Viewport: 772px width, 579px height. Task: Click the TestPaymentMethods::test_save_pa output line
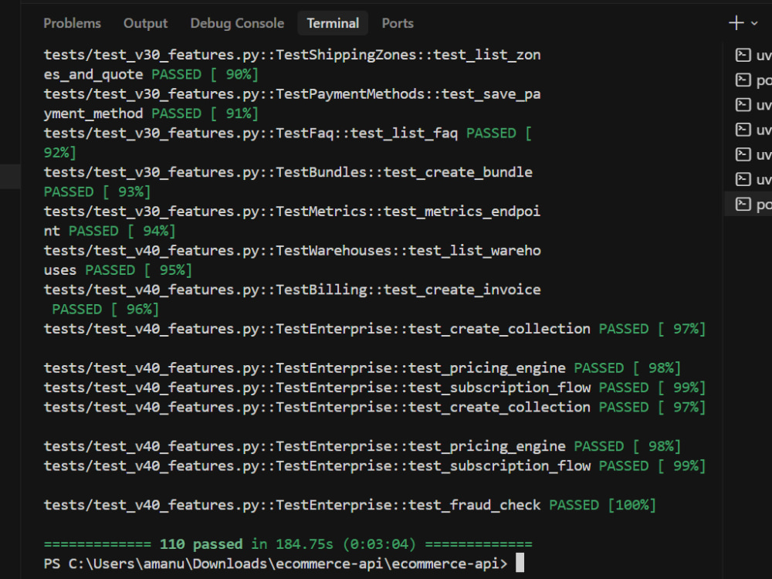pos(292,94)
